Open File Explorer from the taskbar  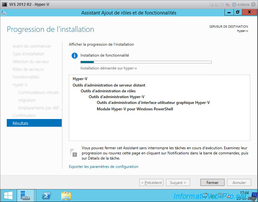(x=66, y=196)
